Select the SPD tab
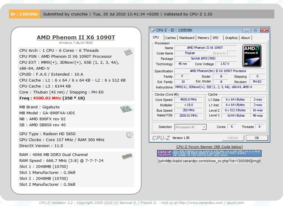 click(216, 38)
